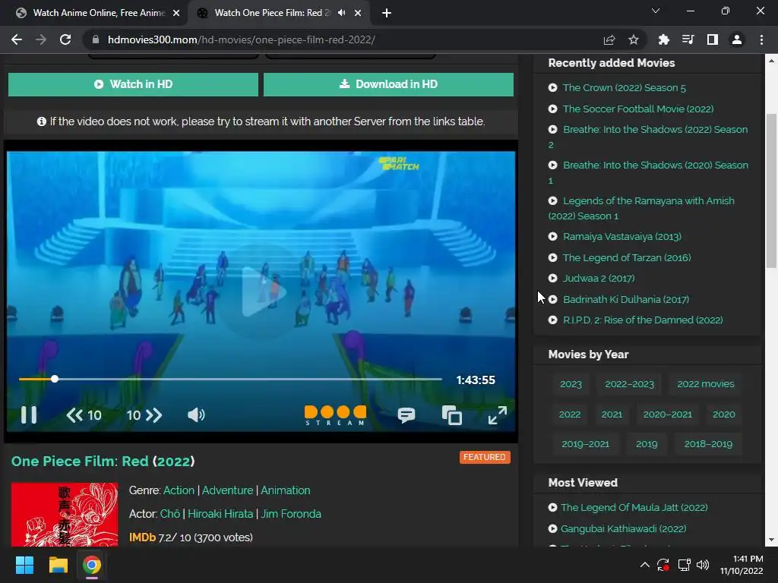Select the 2019-2021 year tag

pos(586,444)
